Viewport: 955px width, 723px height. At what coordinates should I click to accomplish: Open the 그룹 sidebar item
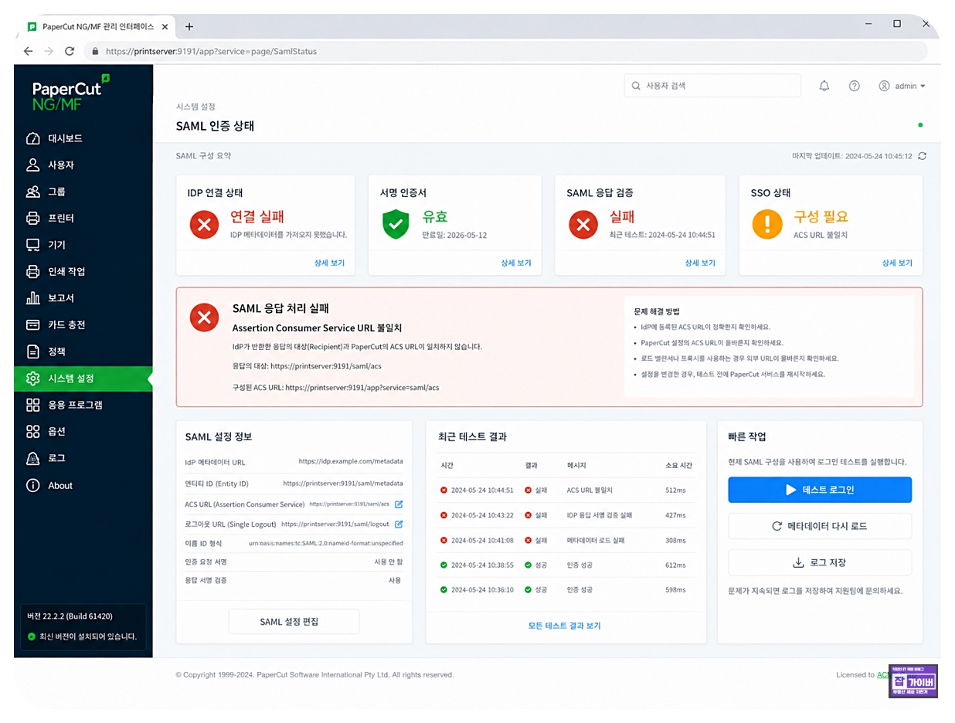click(x=83, y=192)
